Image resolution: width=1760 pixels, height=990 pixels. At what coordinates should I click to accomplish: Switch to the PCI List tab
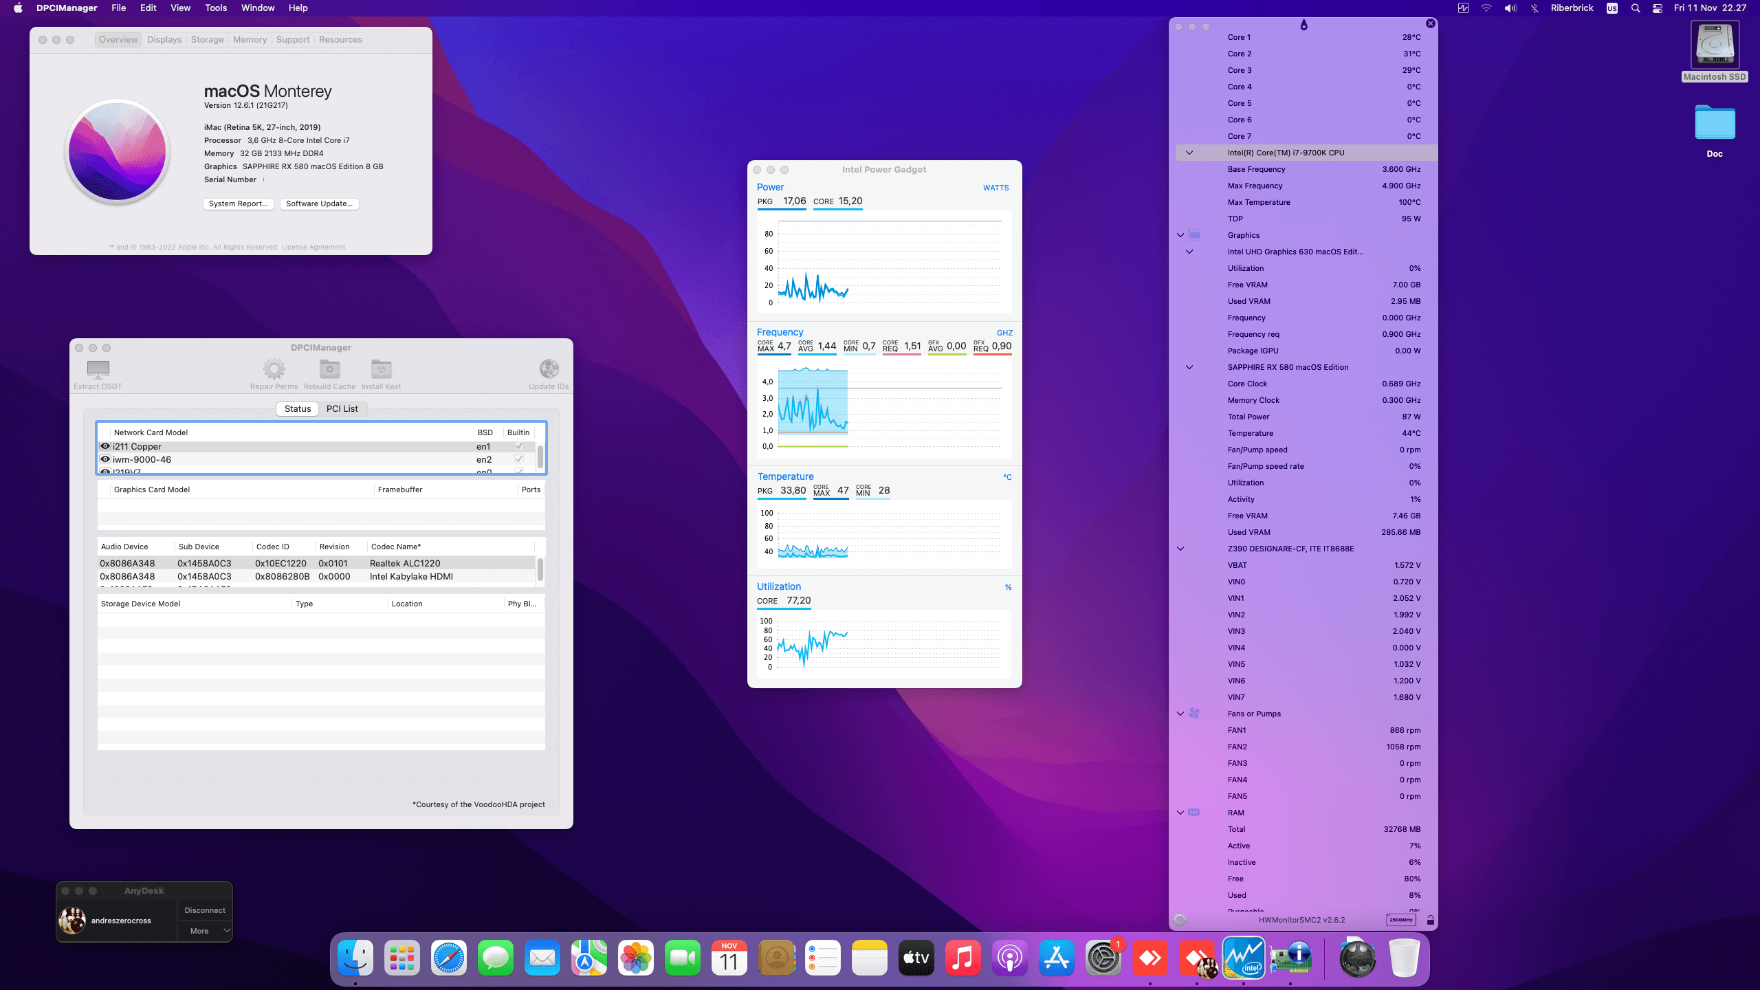[x=342, y=408]
